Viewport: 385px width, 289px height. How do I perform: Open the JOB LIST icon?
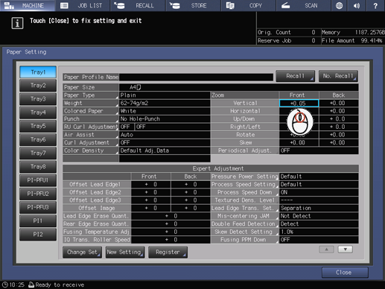(x=64, y=5)
